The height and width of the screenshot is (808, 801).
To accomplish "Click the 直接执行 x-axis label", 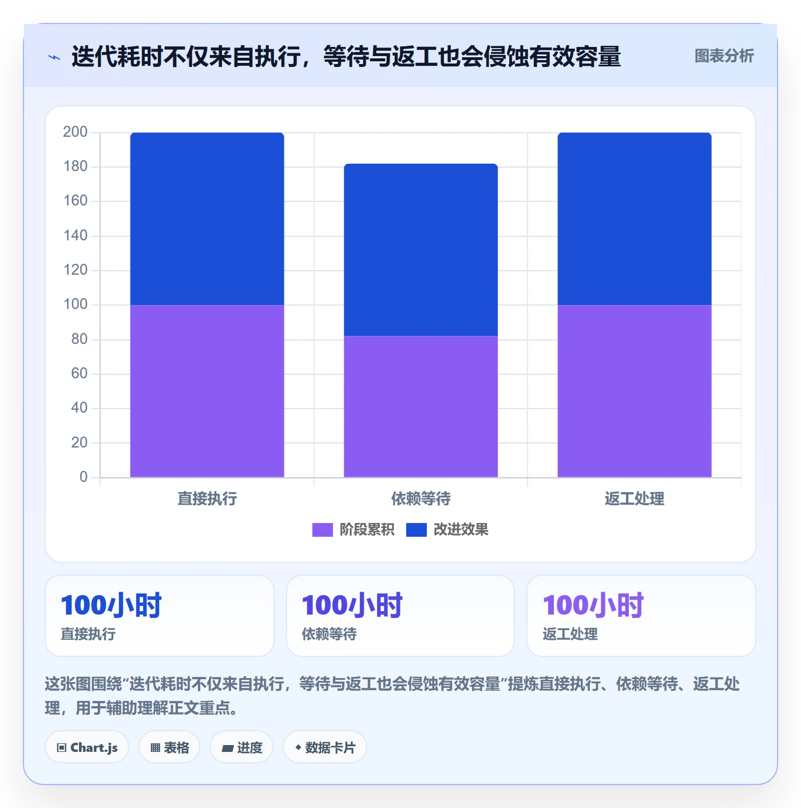I will pos(207,499).
